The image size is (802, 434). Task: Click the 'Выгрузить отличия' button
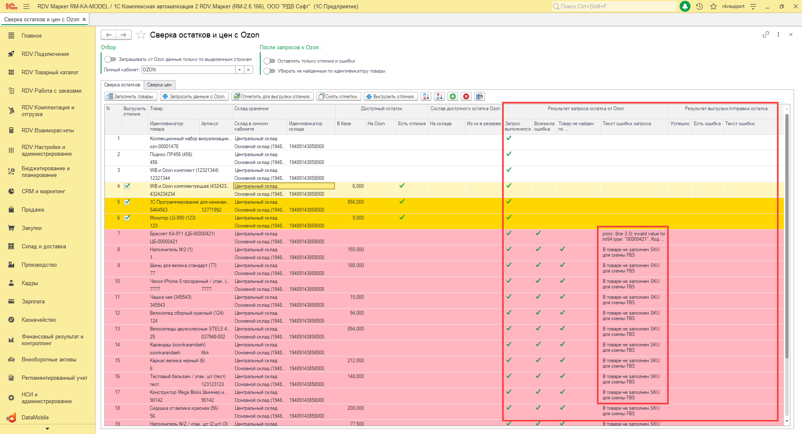(x=390, y=96)
